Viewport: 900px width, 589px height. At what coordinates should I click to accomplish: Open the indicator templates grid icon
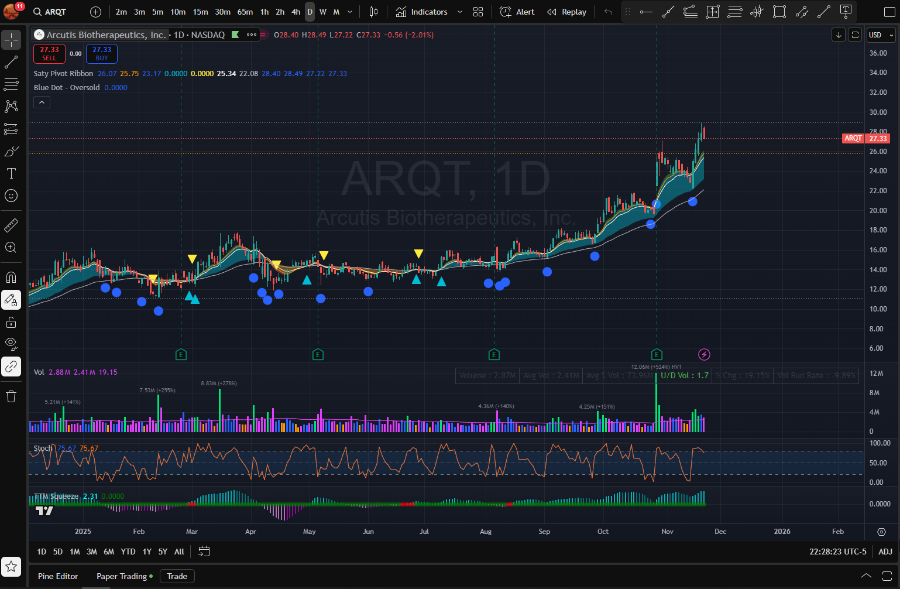point(478,12)
